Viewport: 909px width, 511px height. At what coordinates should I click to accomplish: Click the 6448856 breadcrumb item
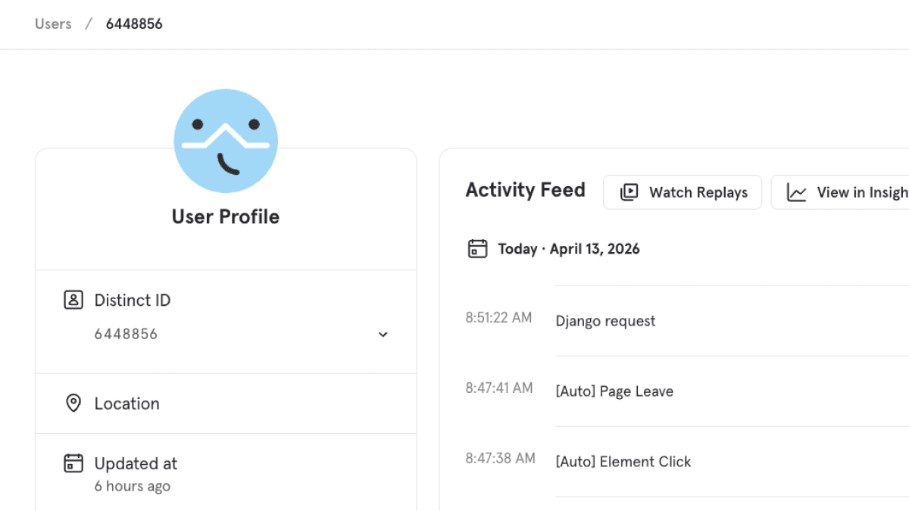(134, 24)
